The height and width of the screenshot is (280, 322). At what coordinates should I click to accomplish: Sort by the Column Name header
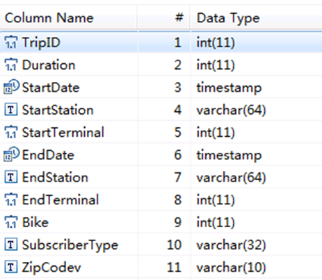pyautogui.click(x=49, y=18)
